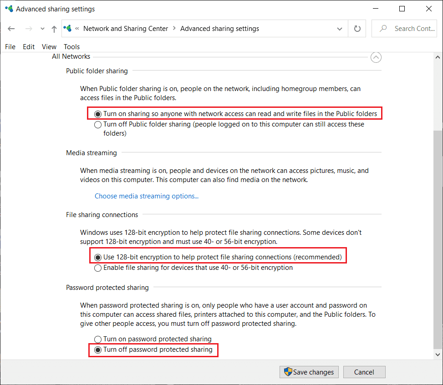
Task: Click Advanced sharing settings breadcrumb
Action: [219, 29]
